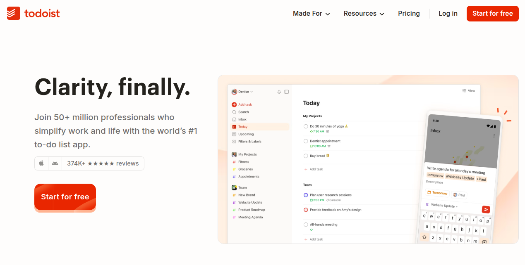Click the notification bell in Denise's sidebar
The width and height of the screenshot is (525, 265).
pyautogui.click(x=279, y=92)
